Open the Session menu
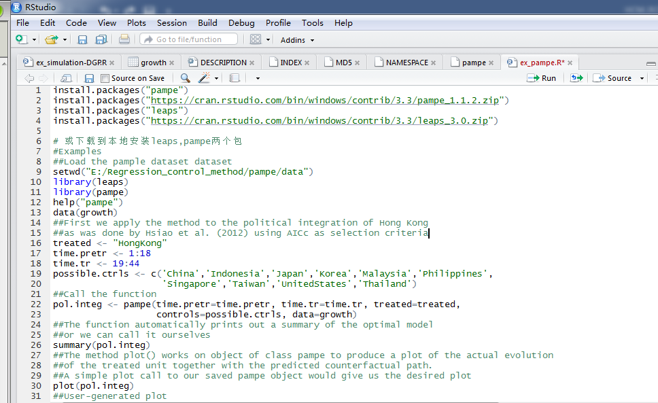Viewport: 658px width, 403px height. coord(171,23)
